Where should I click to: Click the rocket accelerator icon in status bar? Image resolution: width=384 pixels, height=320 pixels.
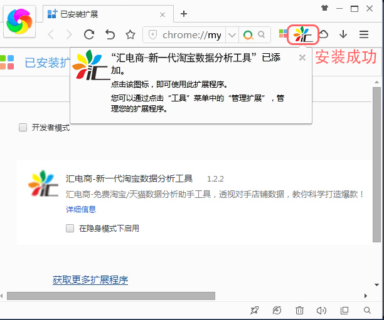254,311
